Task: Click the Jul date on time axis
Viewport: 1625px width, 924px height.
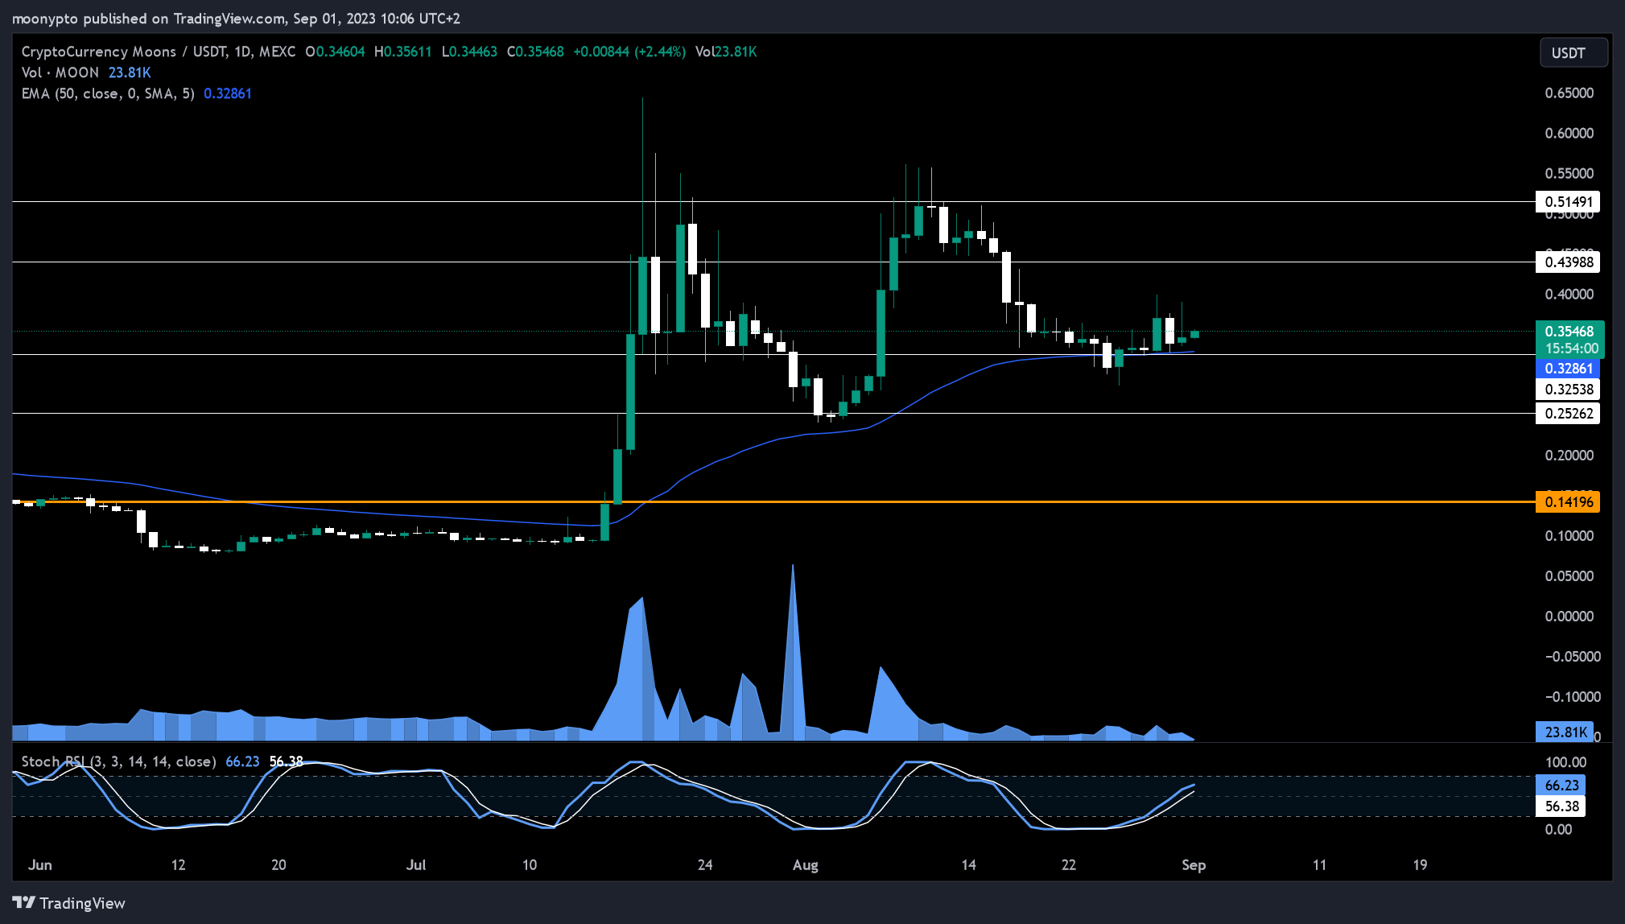Action: [416, 865]
